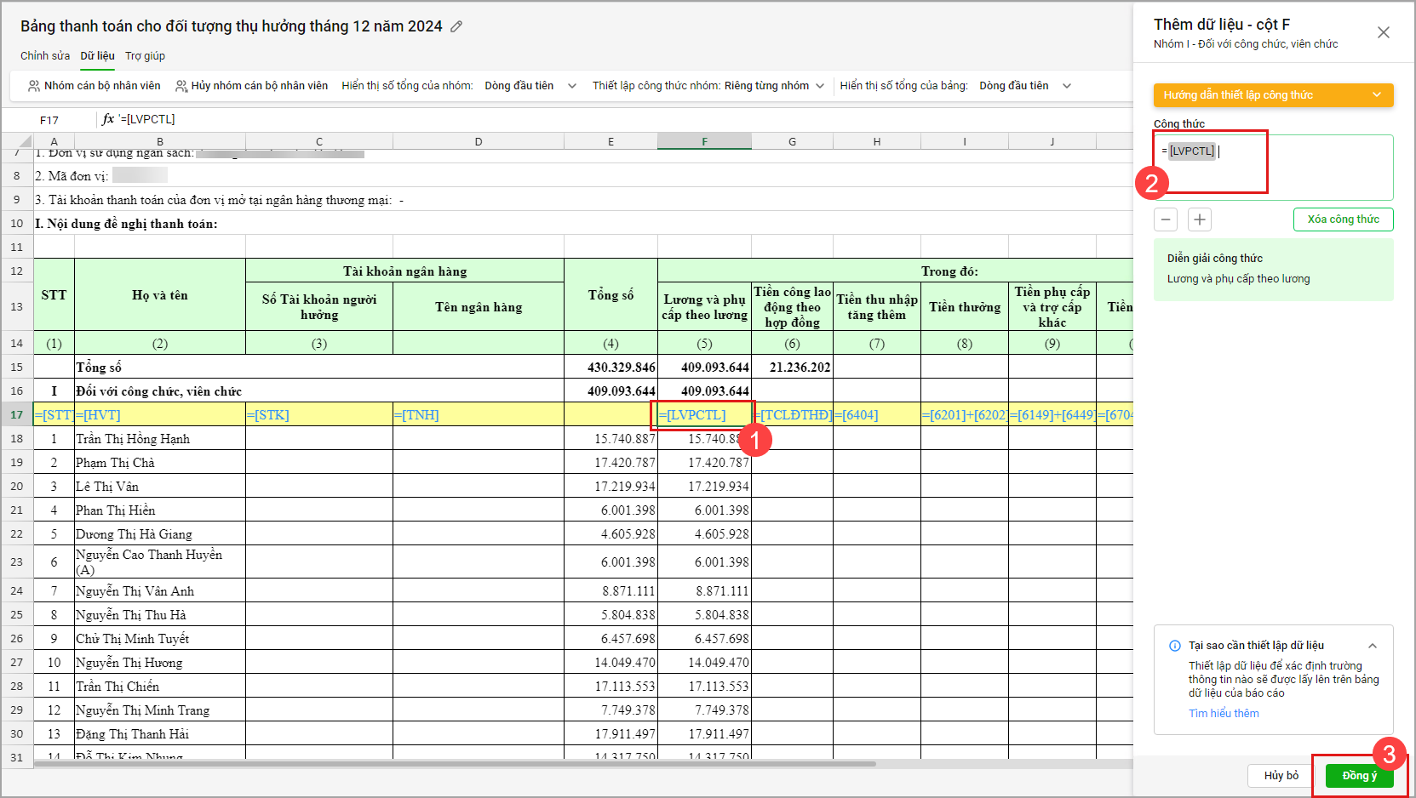Click the cell Phạm Thị Chà
Viewport: 1416px width, 798px height.
coord(160,463)
